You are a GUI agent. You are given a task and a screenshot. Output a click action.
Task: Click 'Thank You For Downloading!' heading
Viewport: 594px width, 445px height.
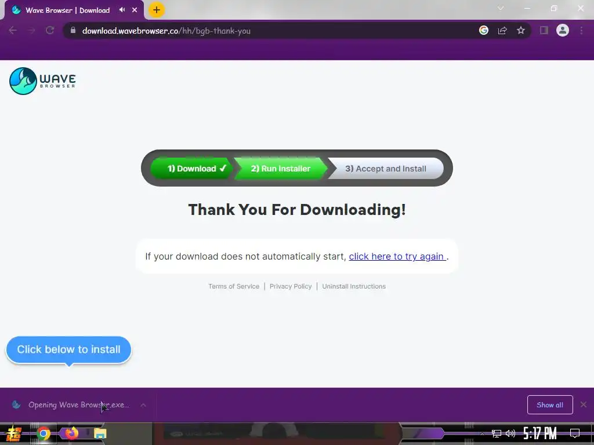(297, 210)
